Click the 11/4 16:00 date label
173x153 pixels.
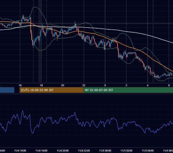[x=20, y=150]
